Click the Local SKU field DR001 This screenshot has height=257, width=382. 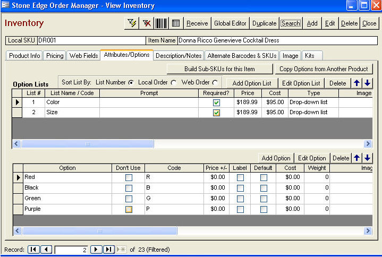(x=91, y=40)
